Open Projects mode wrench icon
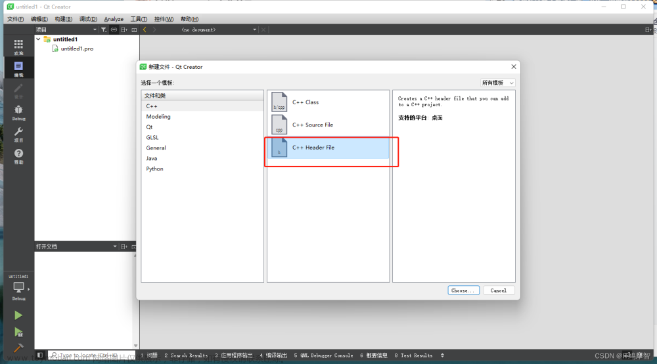Screen dimensions: 657x364 [18, 134]
